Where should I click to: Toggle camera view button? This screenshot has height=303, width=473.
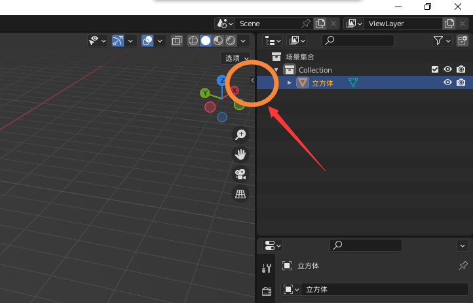point(240,174)
